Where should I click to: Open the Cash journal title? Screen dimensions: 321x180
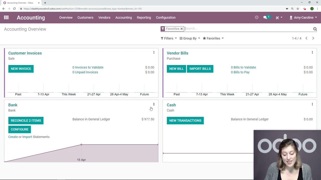pyautogui.click(x=171, y=105)
